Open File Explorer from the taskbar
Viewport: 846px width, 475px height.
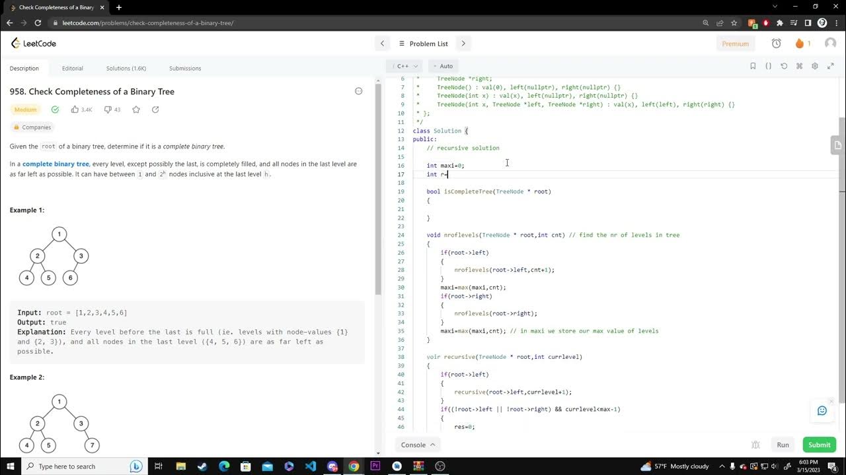tap(181, 466)
